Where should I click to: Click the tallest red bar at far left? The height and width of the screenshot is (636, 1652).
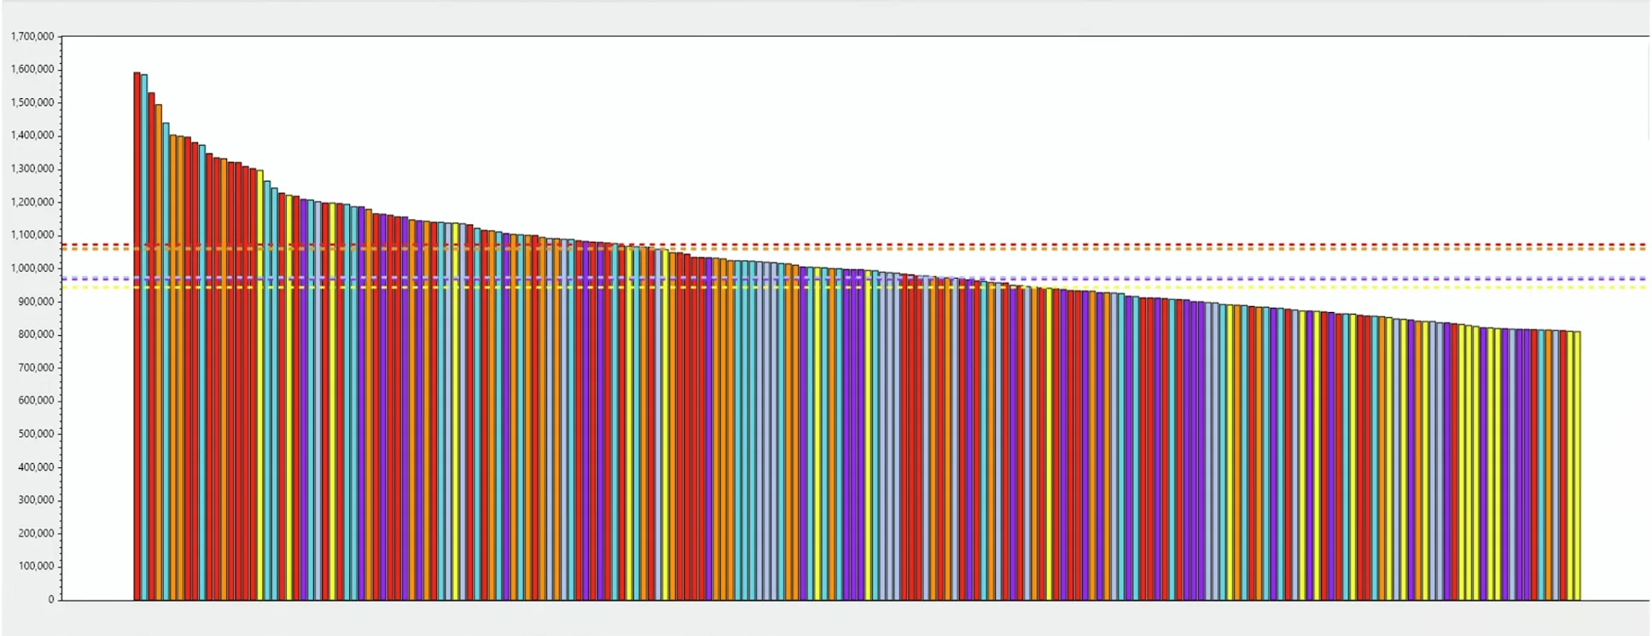click(x=137, y=341)
